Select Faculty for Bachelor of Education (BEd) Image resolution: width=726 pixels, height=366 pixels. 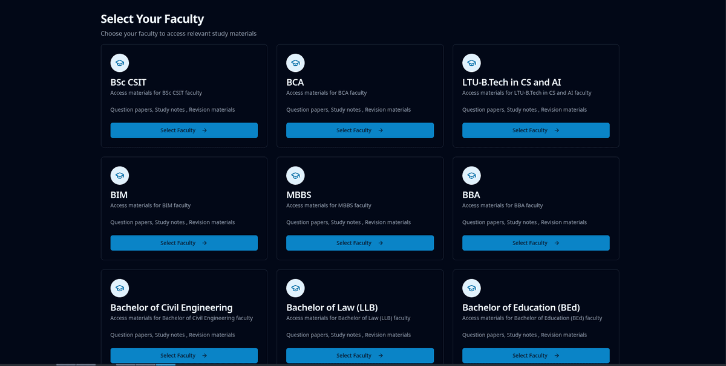tap(536, 355)
